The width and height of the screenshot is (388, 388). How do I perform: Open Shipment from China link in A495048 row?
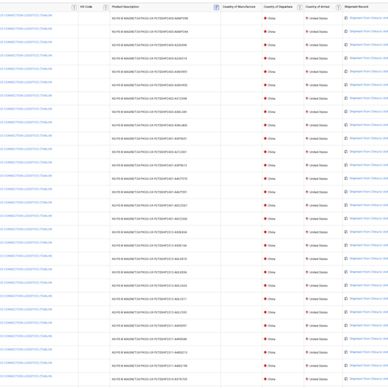click(x=369, y=339)
